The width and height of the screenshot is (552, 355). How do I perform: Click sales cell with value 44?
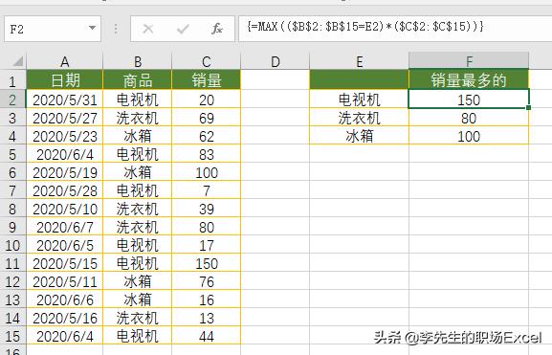pos(207,336)
